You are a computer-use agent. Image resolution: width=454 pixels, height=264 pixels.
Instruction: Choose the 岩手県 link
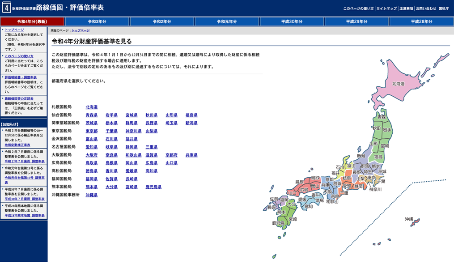coord(111,115)
